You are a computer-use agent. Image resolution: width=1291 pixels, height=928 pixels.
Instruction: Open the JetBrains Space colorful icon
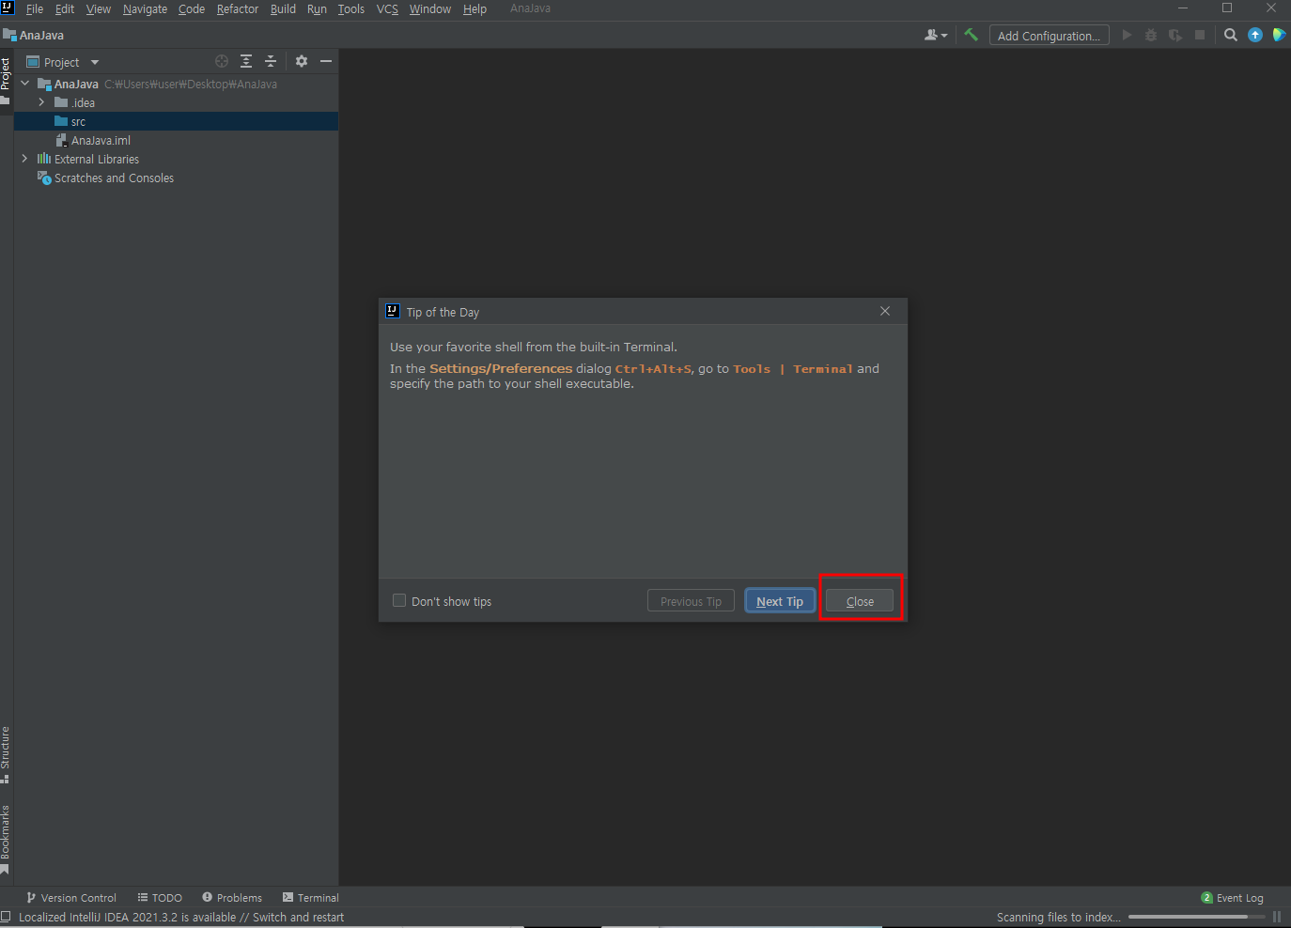point(1279,35)
